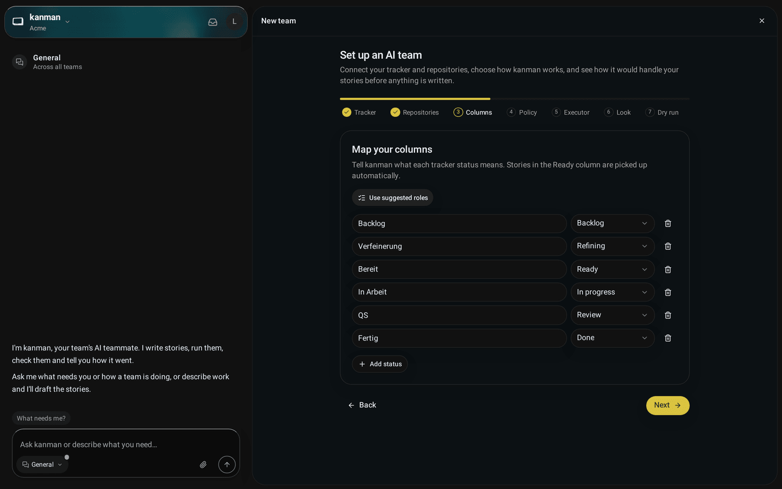
Task: Go to the Repositories step
Action: [x=414, y=112]
